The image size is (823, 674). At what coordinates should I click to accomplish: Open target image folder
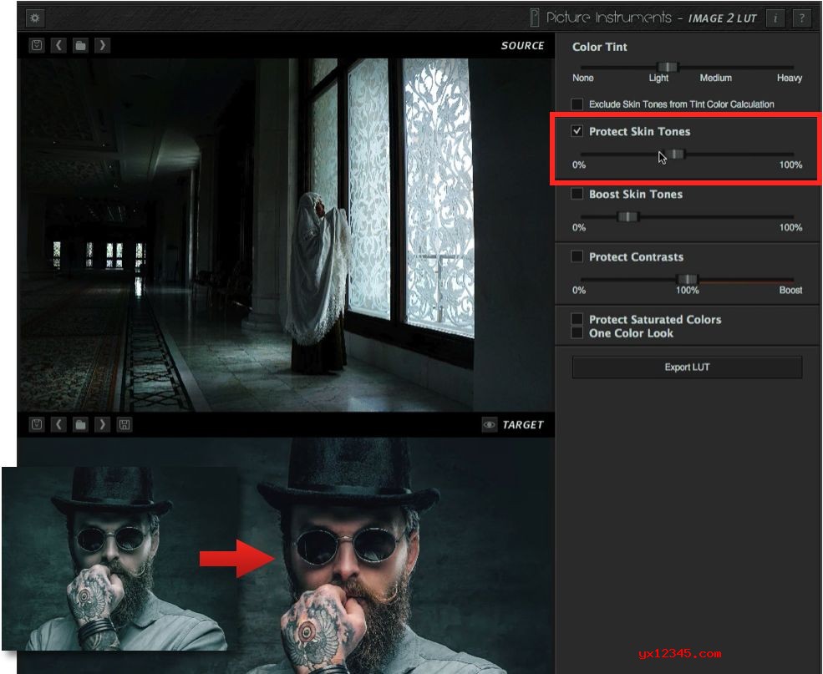[80, 425]
